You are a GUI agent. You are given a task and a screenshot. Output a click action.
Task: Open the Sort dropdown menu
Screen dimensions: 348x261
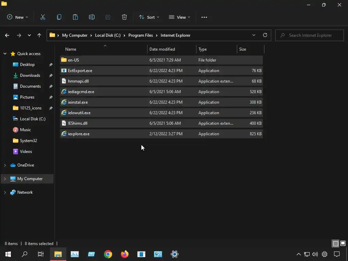click(x=149, y=17)
